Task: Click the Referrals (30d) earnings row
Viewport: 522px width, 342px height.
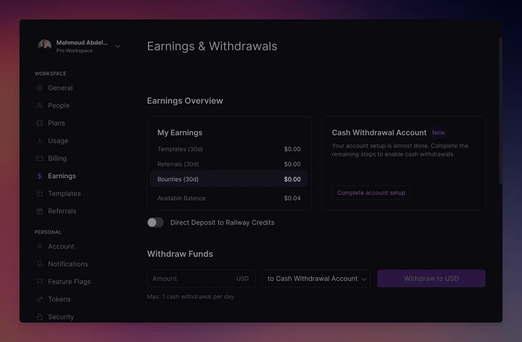Action: pos(228,164)
